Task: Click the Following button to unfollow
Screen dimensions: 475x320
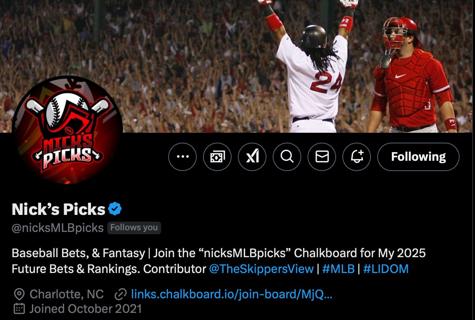Action: [418, 157]
